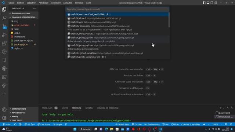Collapse the ÉDITEURS OUVERTS section
Screen dimensions: 235x132
(23, 14)
